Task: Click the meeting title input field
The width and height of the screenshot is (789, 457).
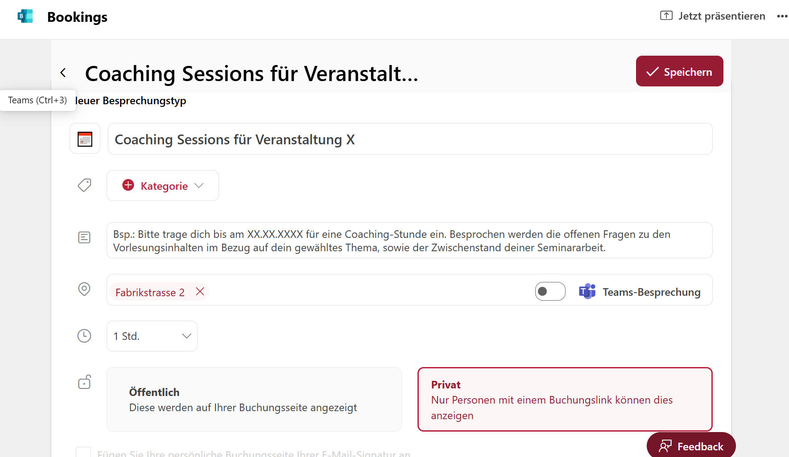Action: click(x=410, y=139)
